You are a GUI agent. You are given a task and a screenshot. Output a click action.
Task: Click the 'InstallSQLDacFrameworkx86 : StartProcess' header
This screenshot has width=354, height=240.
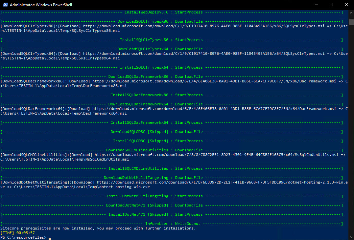tap(172, 95)
